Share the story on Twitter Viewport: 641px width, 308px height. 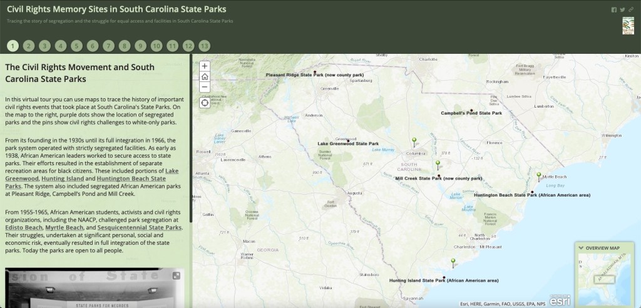click(x=622, y=10)
